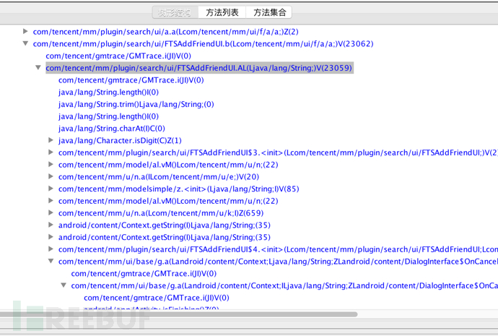Screen dimensions: 498x336
Task: Select the greyed-out 树形结构 tab
Action: pyautogui.click(x=175, y=13)
